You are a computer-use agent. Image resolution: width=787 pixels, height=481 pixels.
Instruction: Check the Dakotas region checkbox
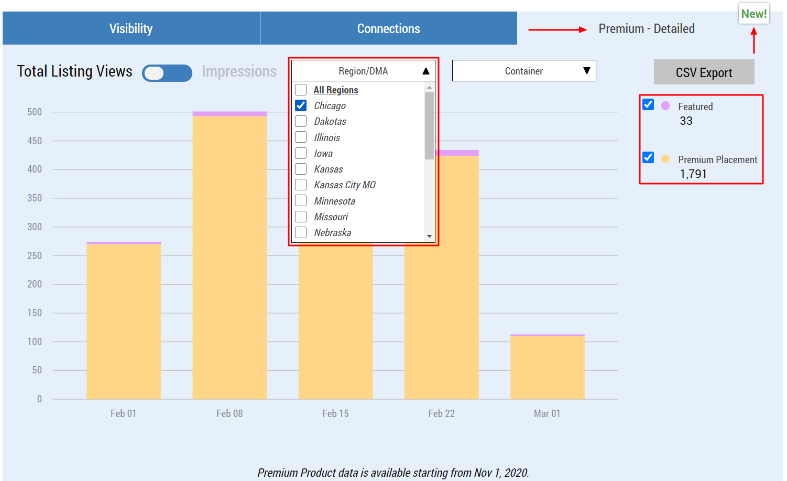(x=301, y=121)
